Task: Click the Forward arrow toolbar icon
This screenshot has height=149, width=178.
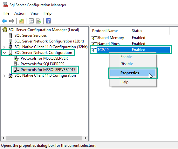Action: click(12, 21)
